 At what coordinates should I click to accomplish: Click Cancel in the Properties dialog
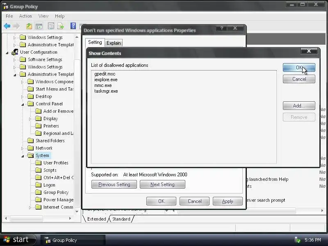(194, 201)
